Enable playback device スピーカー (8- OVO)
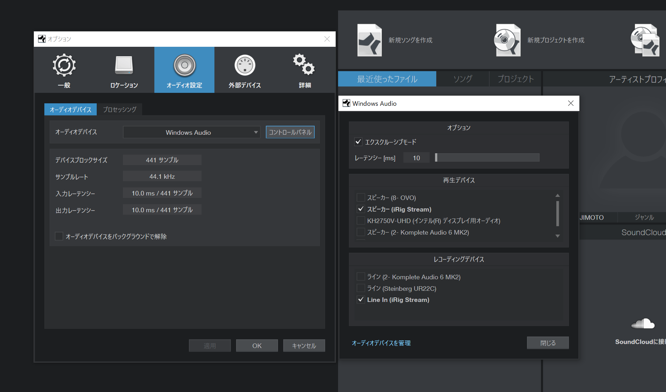 pos(361,198)
